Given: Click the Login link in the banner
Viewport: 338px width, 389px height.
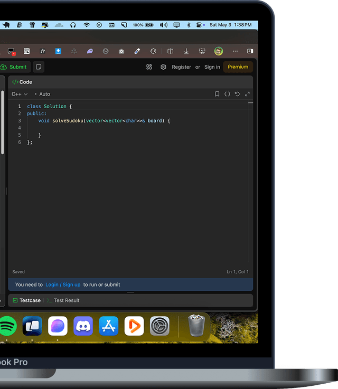Looking at the screenshot, I should tap(52, 284).
